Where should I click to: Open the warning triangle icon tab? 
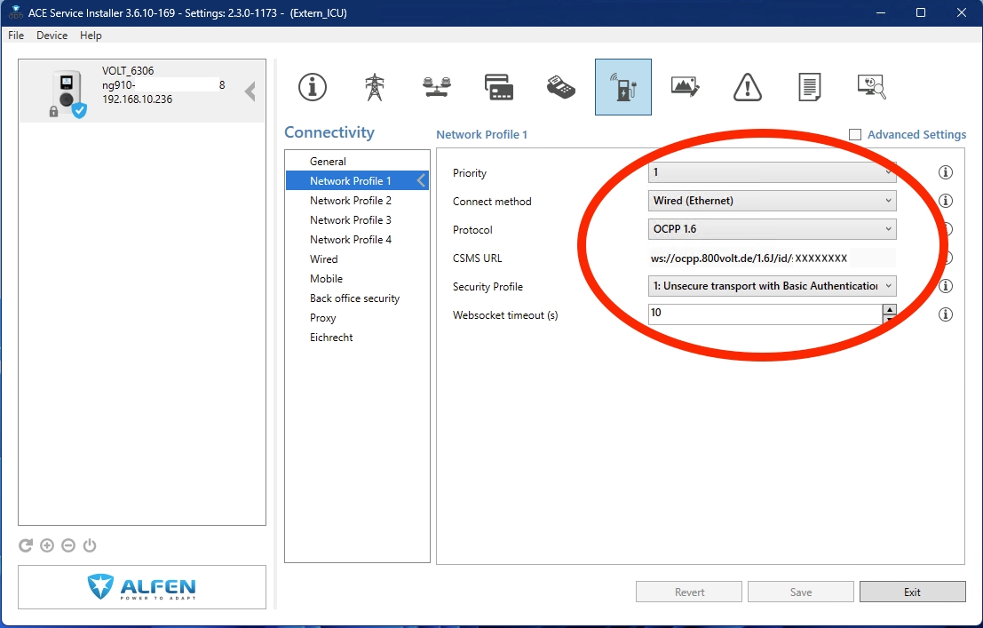tap(748, 87)
